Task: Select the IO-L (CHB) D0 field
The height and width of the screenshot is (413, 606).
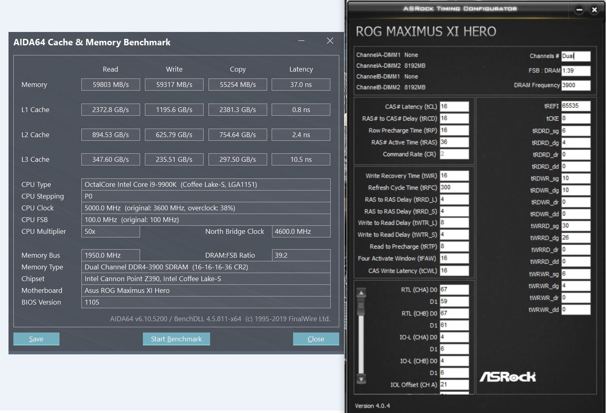Action: point(454,361)
